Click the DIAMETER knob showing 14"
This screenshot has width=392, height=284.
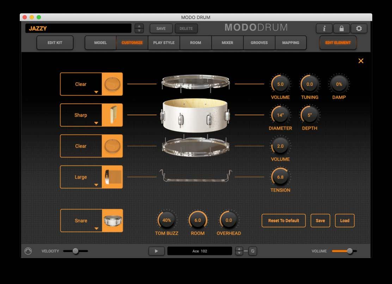tap(280, 115)
